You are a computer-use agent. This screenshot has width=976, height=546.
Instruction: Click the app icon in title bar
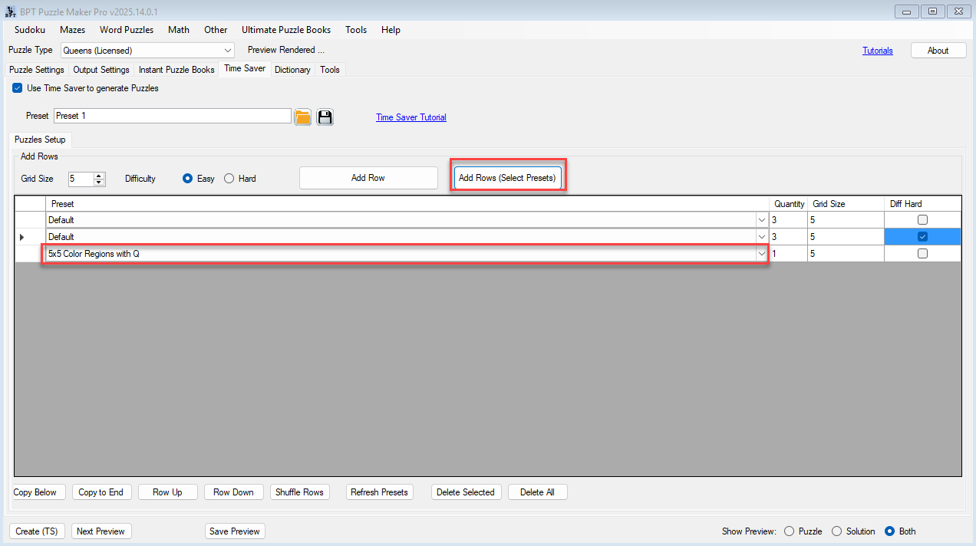coord(11,12)
